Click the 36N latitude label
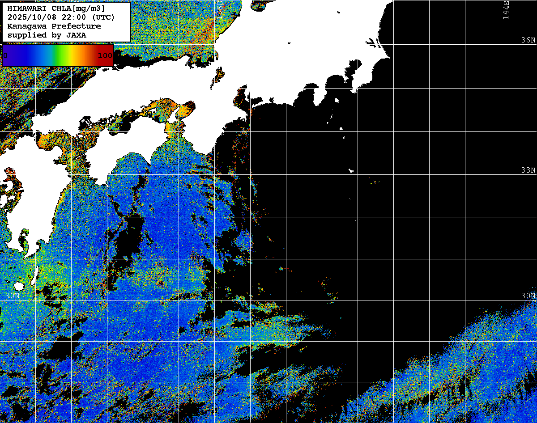The height and width of the screenshot is (423, 537). [528, 40]
